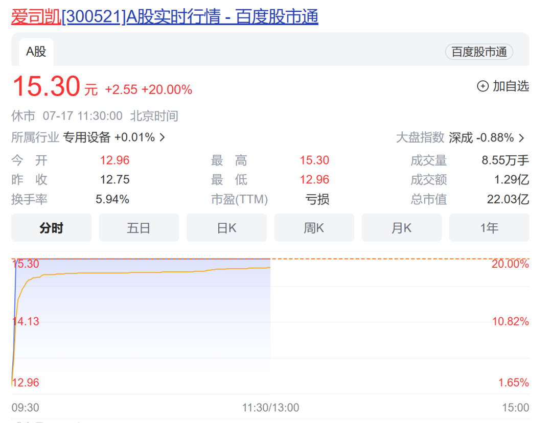Click the 最低 value 12.96
Screen dimensions: 552x423
[314, 179]
